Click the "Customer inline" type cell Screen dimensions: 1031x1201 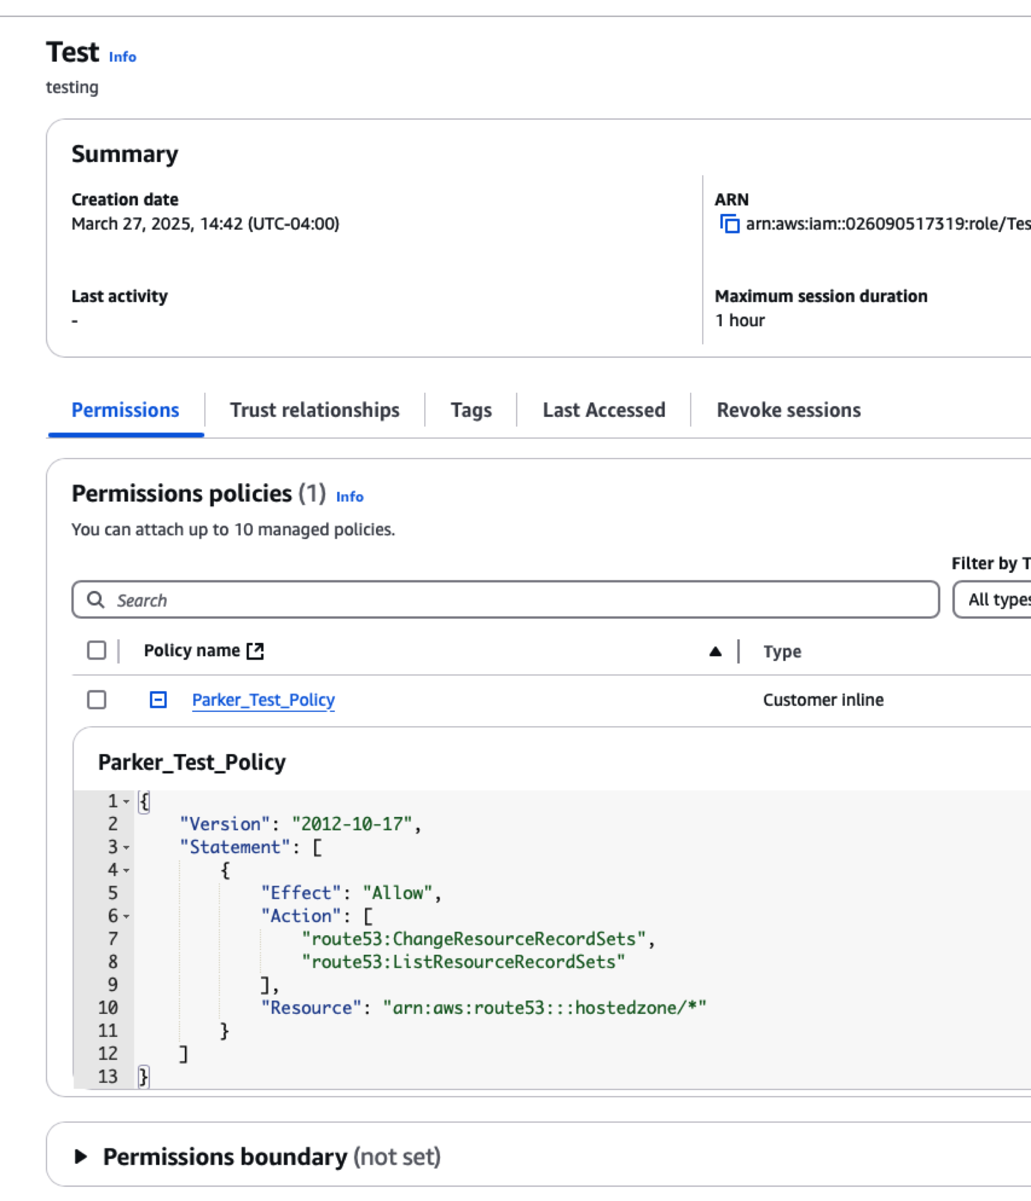tap(824, 700)
